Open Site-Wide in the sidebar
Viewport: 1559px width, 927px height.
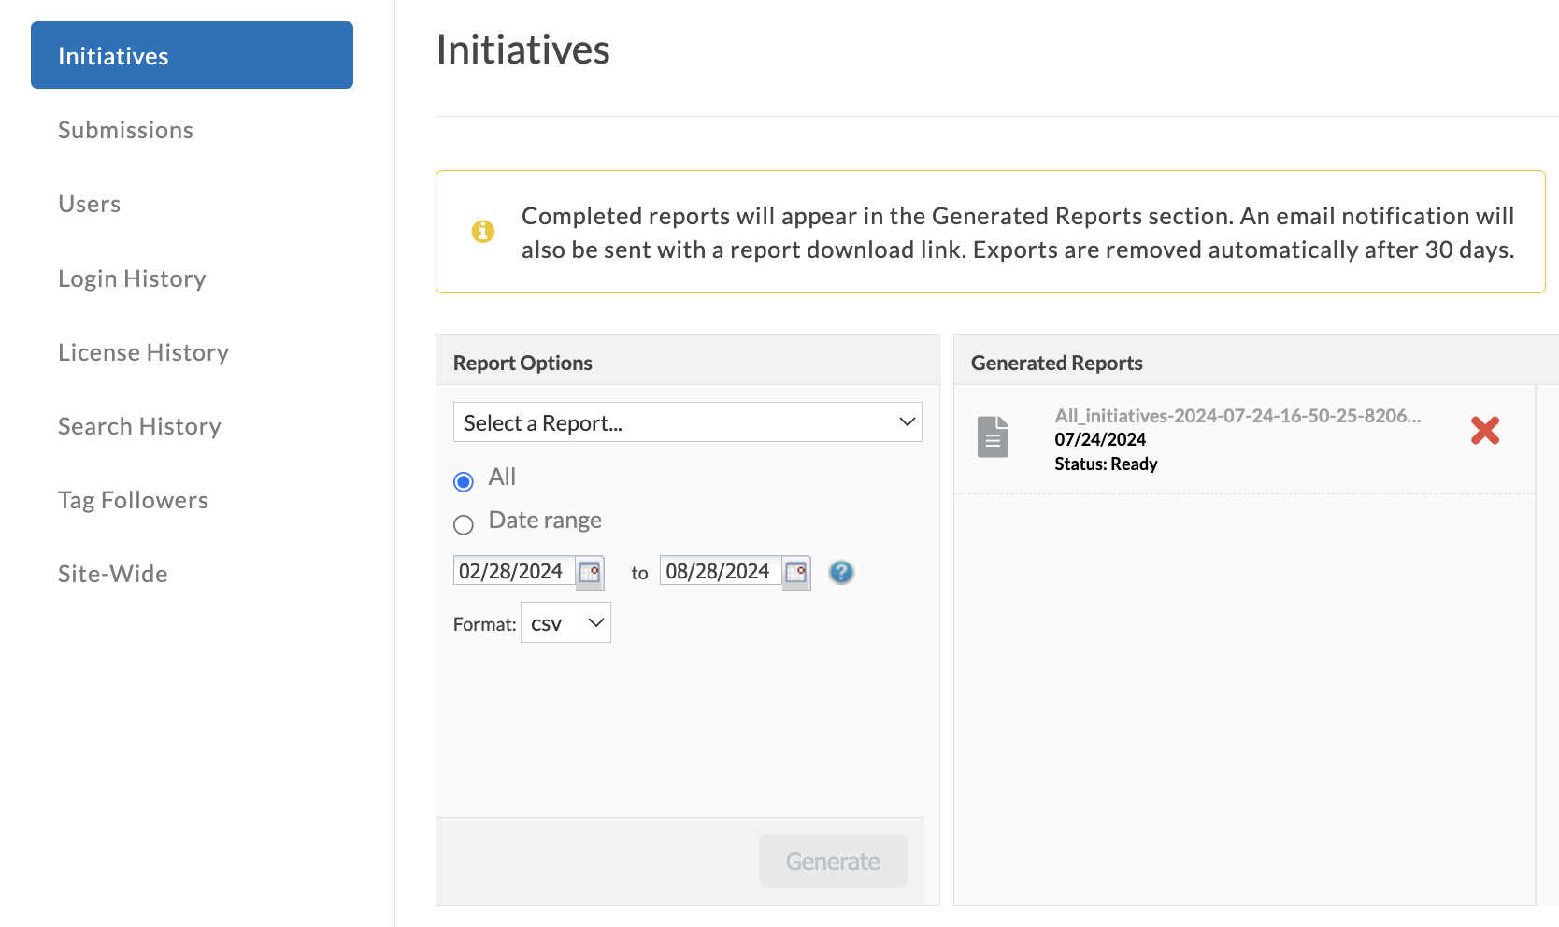pyautogui.click(x=113, y=574)
